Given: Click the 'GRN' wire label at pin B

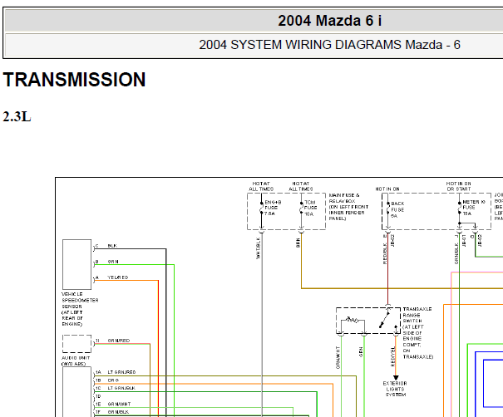Looking at the screenshot, I should click(x=113, y=262).
